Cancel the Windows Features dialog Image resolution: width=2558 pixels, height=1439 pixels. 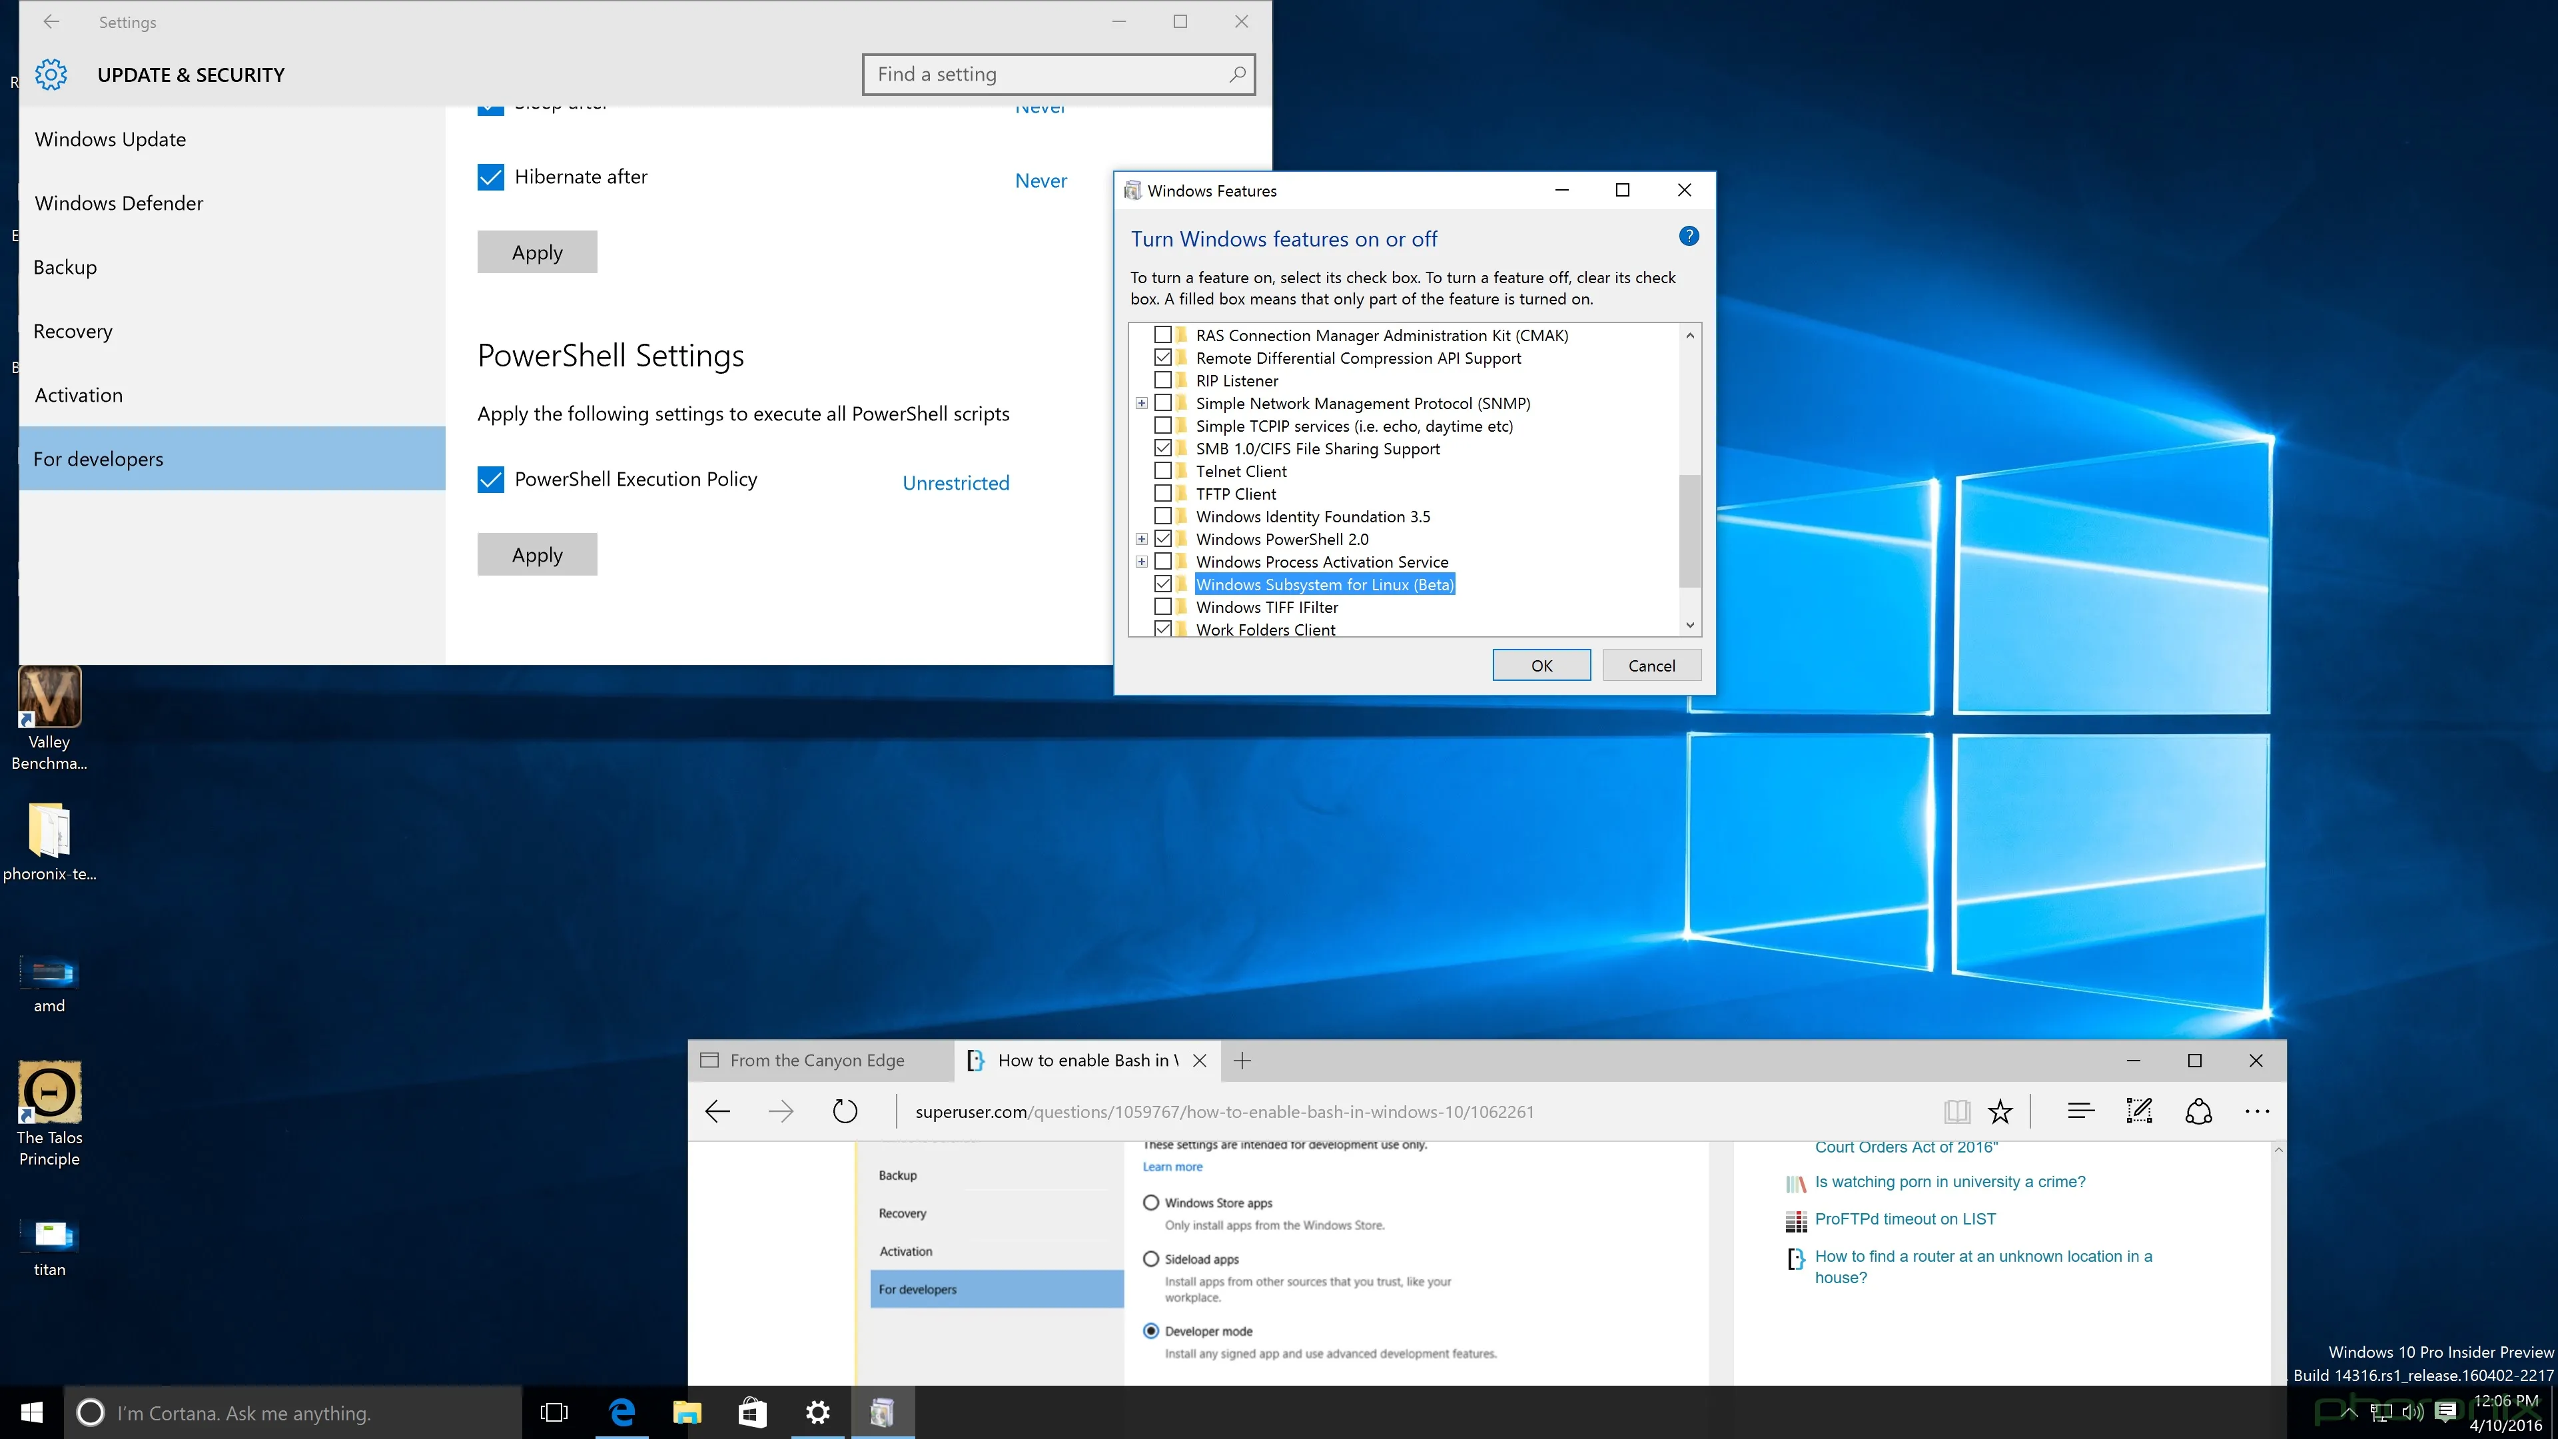pos(1651,666)
